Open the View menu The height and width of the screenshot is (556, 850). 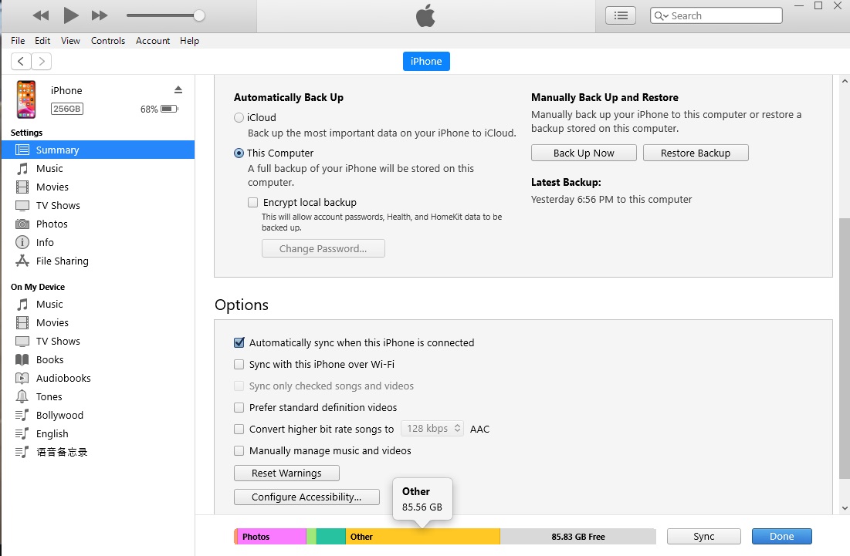pos(70,41)
